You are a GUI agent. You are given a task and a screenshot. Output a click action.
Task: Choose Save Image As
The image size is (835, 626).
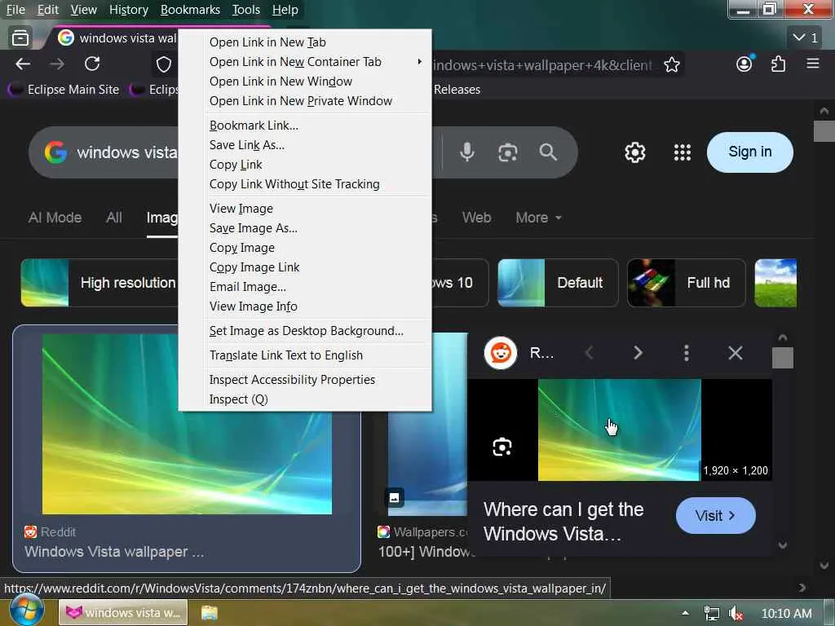coord(305,228)
